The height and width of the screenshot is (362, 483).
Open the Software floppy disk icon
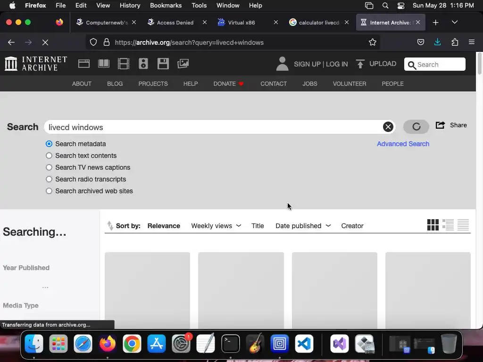(163, 64)
